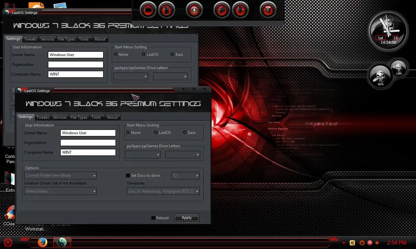Click the yin-yang LastOS Settings taskbar button
Image resolution: width=416 pixels, height=249 pixels.
pyautogui.click(x=61, y=242)
